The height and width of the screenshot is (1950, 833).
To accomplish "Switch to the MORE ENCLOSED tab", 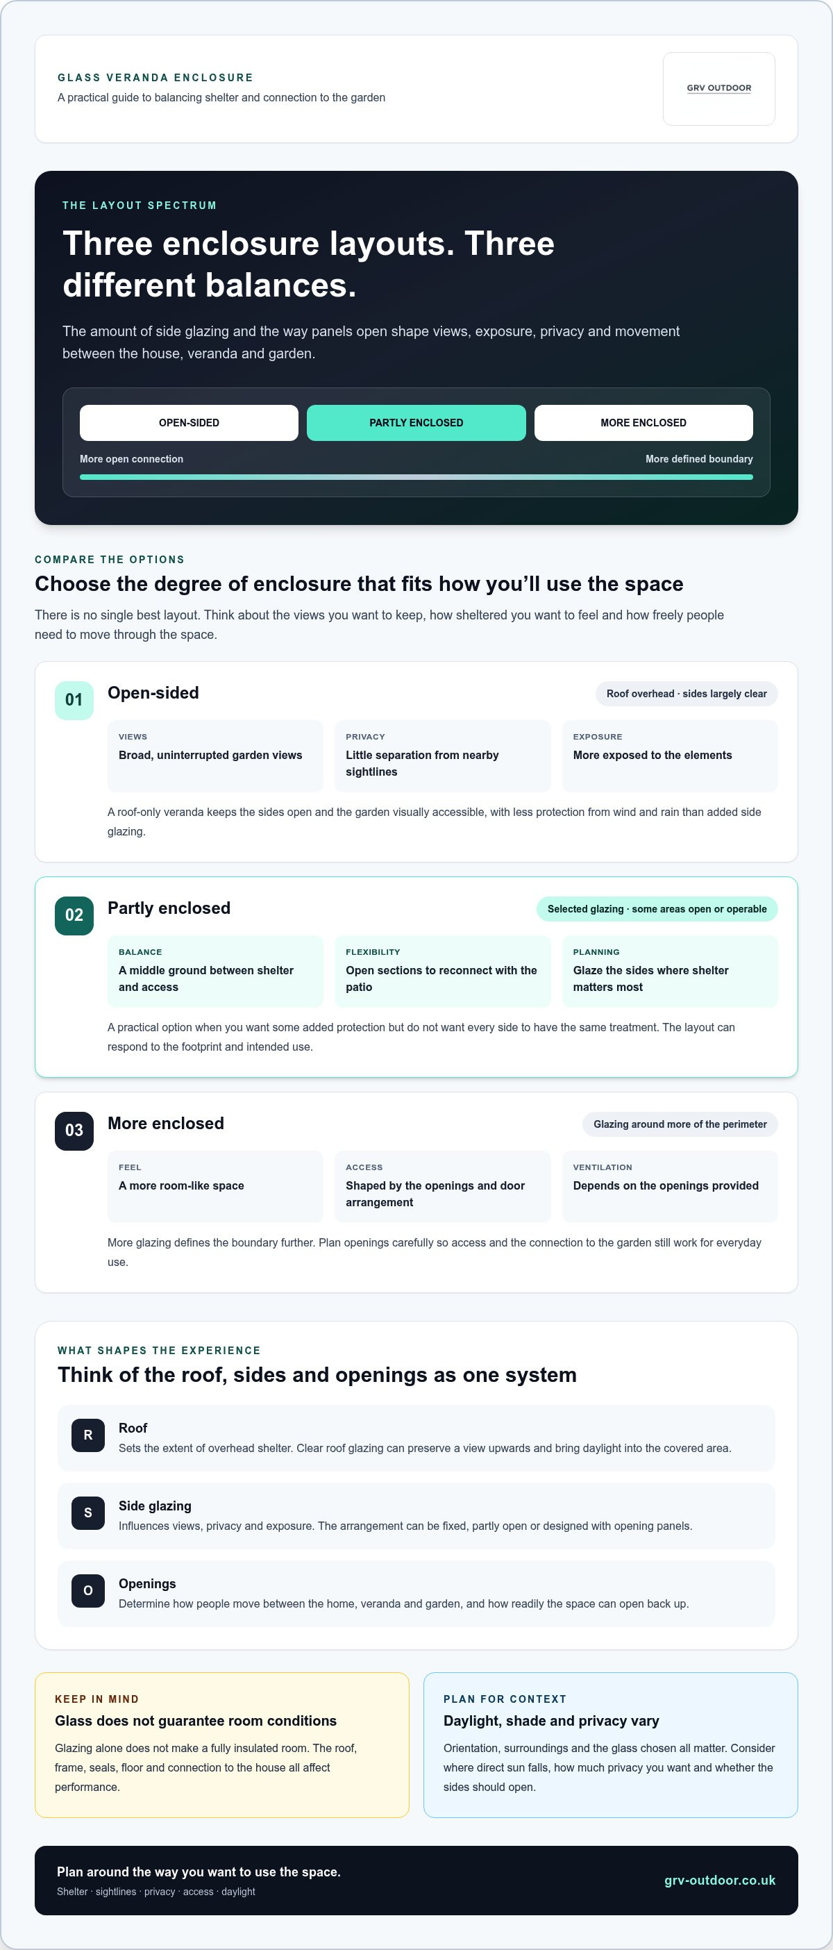I will coord(643,422).
